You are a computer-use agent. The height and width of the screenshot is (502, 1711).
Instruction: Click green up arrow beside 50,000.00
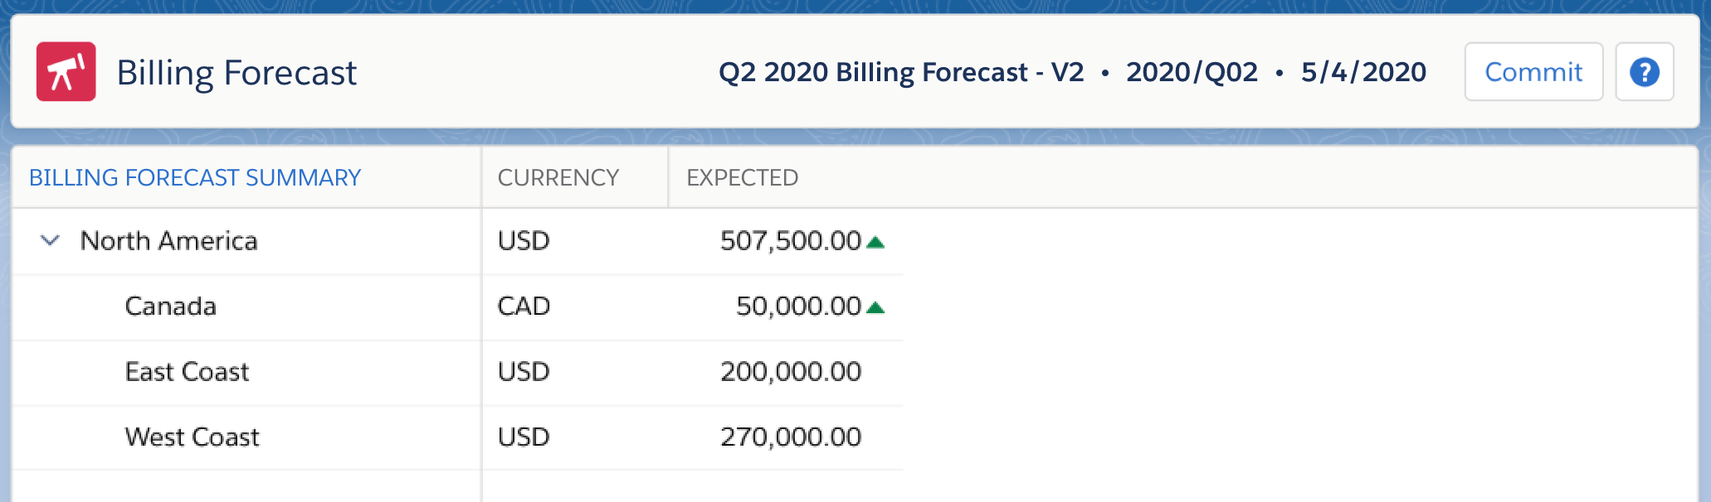(875, 307)
